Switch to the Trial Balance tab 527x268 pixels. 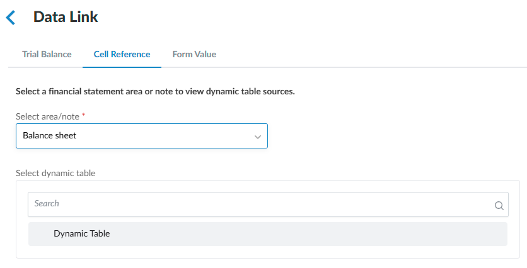47,54
